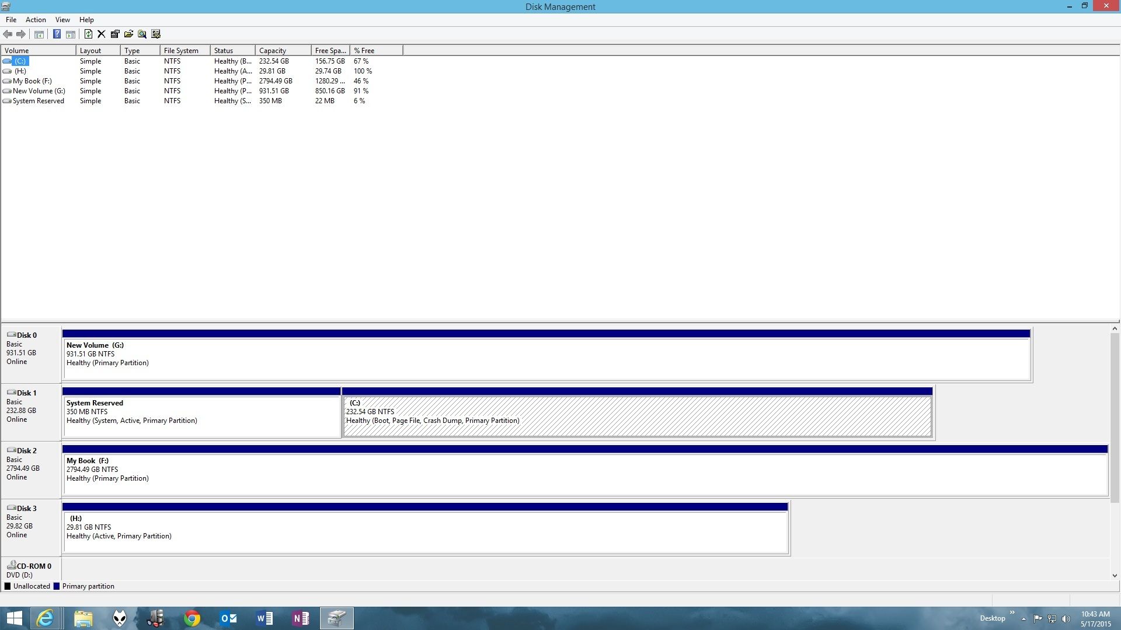Image resolution: width=1121 pixels, height=630 pixels.
Task: Open the View menu
Action: pos(62,20)
